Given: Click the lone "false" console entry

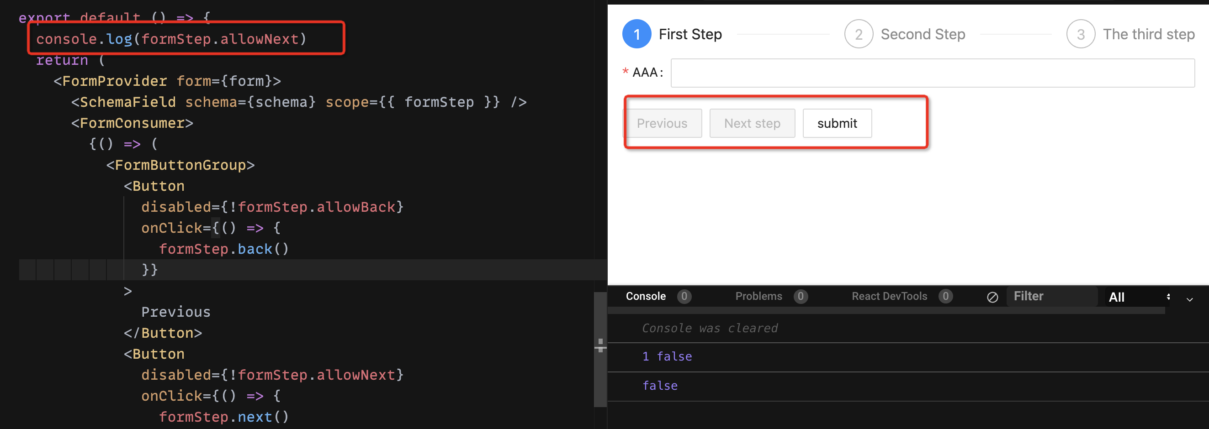Looking at the screenshot, I should tap(660, 385).
